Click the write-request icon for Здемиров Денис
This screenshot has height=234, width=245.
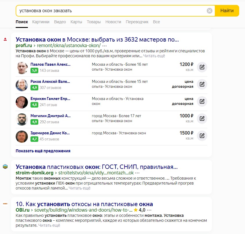[202, 136]
